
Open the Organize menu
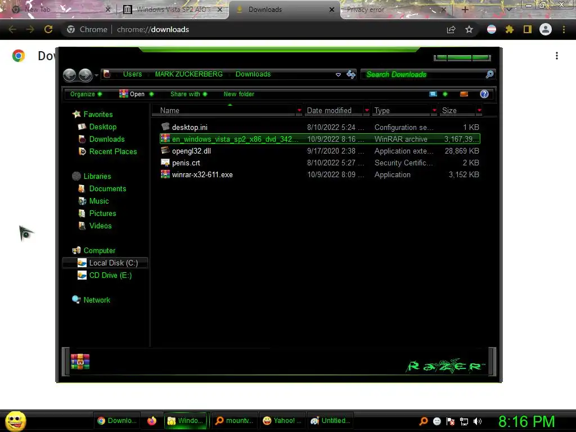(x=86, y=94)
